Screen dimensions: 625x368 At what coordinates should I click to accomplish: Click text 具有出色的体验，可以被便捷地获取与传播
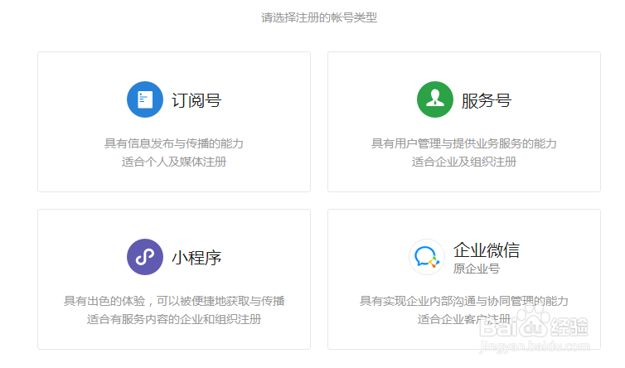174,301
